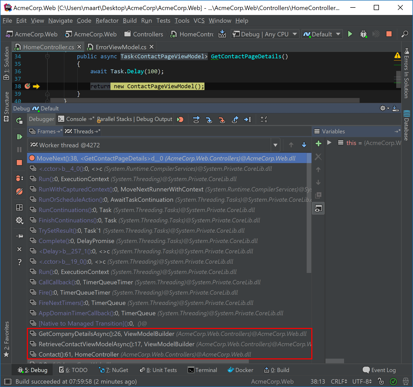Select previous frame up arrow
This screenshot has width=413, height=387.
291,145
